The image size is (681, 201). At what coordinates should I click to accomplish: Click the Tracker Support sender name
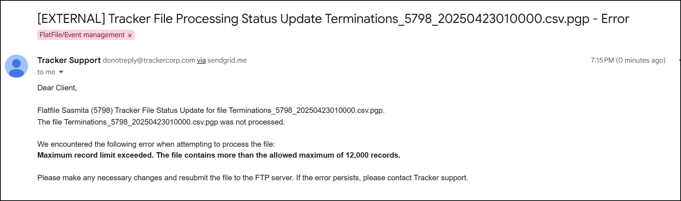pyautogui.click(x=69, y=60)
